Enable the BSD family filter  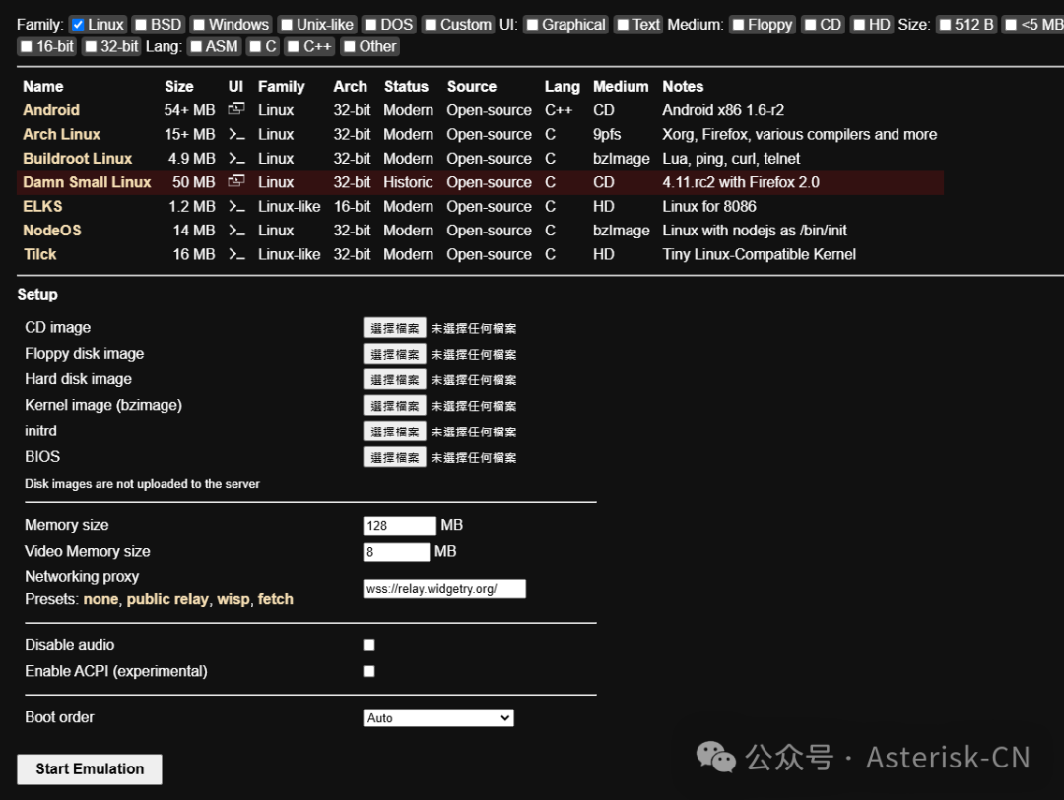pos(141,25)
